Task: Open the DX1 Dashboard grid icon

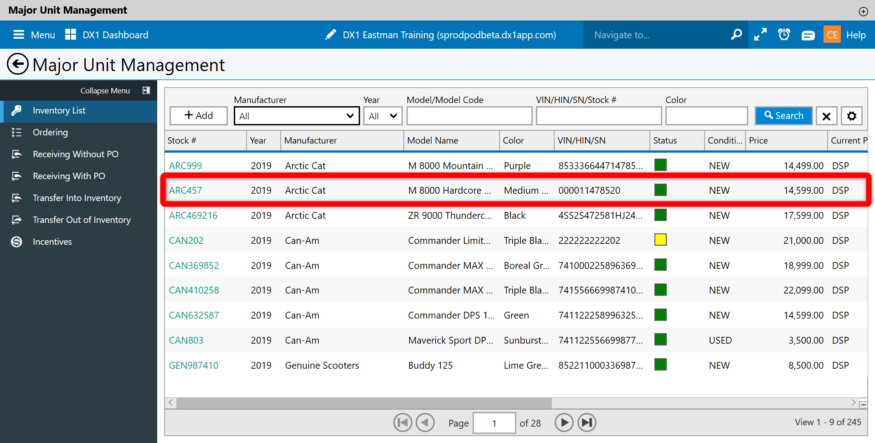Action: pos(71,35)
